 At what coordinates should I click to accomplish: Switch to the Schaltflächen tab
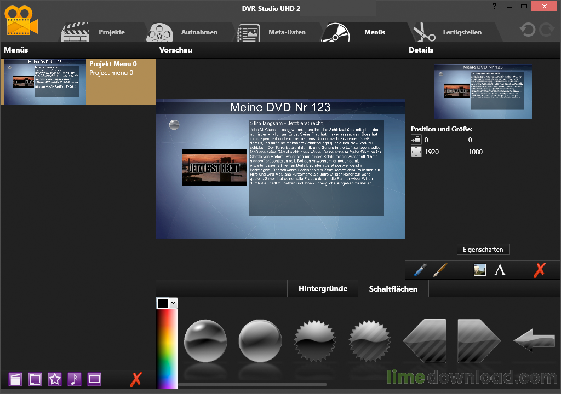[x=393, y=288]
